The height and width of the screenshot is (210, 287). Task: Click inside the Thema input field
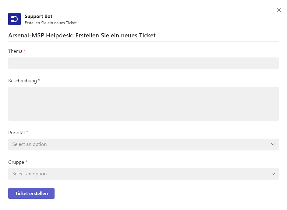coord(143,63)
